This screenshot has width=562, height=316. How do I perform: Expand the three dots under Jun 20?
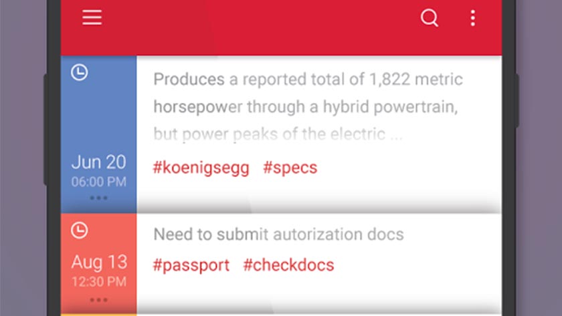[x=98, y=198]
